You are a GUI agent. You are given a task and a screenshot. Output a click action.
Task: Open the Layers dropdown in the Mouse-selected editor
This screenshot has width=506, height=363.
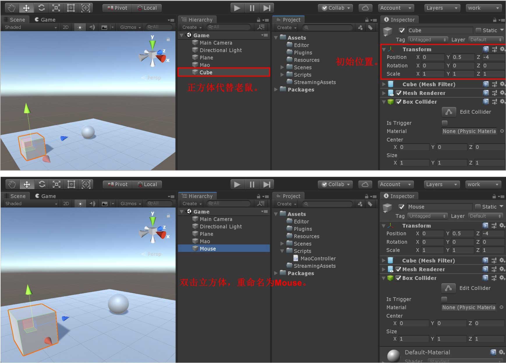(442, 184)
